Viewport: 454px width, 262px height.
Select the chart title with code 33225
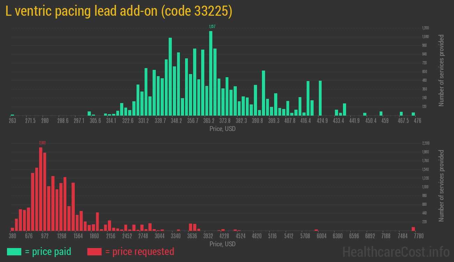pyautogui.click(x=119, y=12)
